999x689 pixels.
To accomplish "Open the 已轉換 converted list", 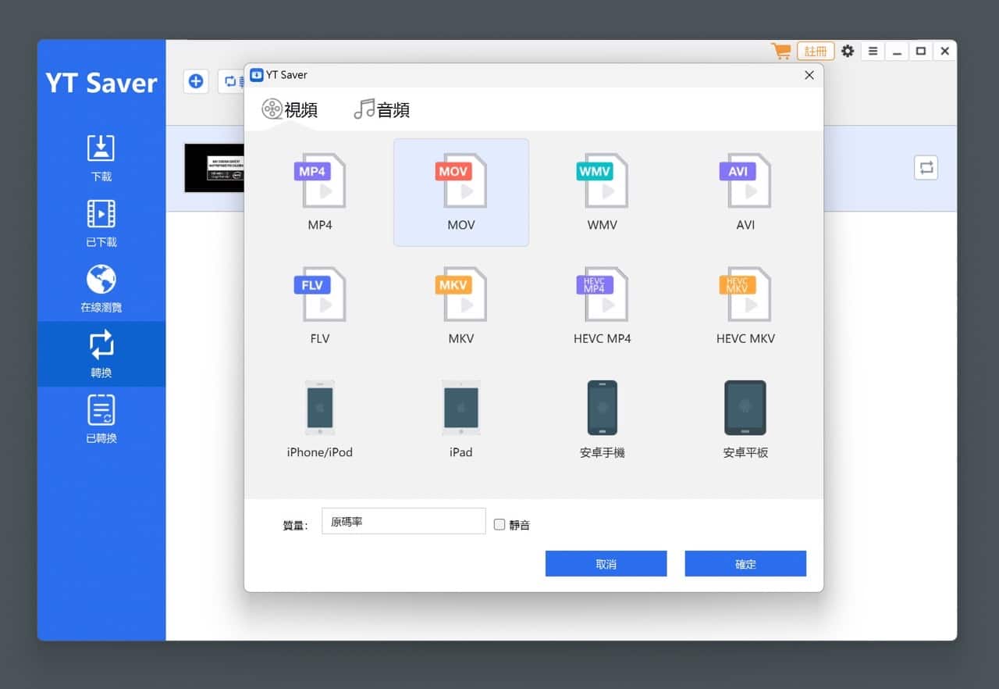I will point(101,419).
